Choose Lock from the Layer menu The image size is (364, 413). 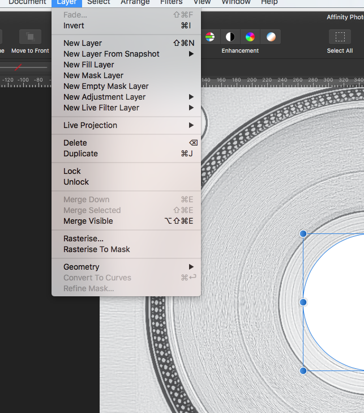pyautogui.click(x=126, y=171)
